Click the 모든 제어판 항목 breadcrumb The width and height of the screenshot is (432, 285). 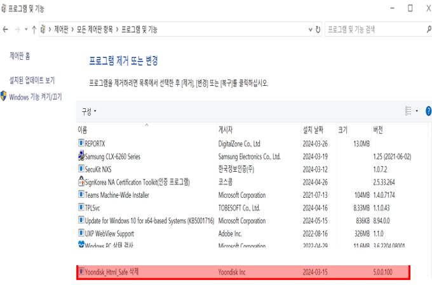(95, 29)
